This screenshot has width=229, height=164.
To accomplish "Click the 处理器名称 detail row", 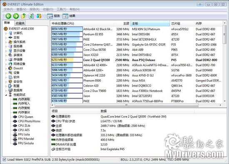I will pos(109,117).
